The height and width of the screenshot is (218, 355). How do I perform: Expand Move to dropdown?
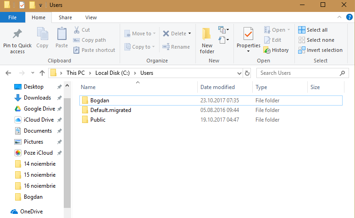[155, 34]
